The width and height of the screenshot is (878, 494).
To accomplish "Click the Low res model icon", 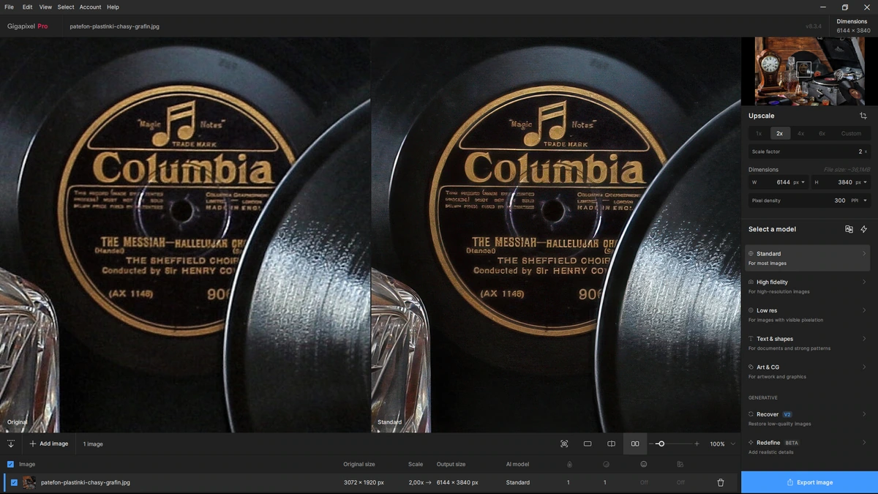I will click(x=751, y=310).
